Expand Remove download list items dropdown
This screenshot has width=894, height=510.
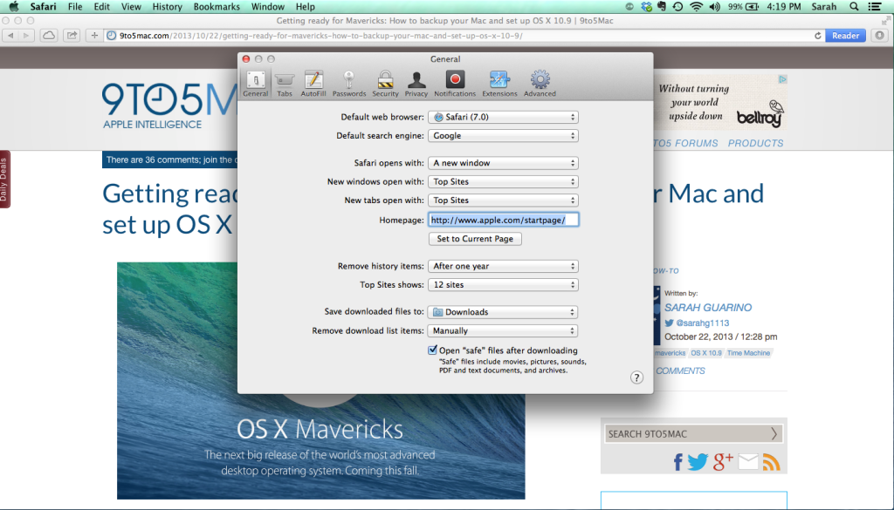[503, 330]
